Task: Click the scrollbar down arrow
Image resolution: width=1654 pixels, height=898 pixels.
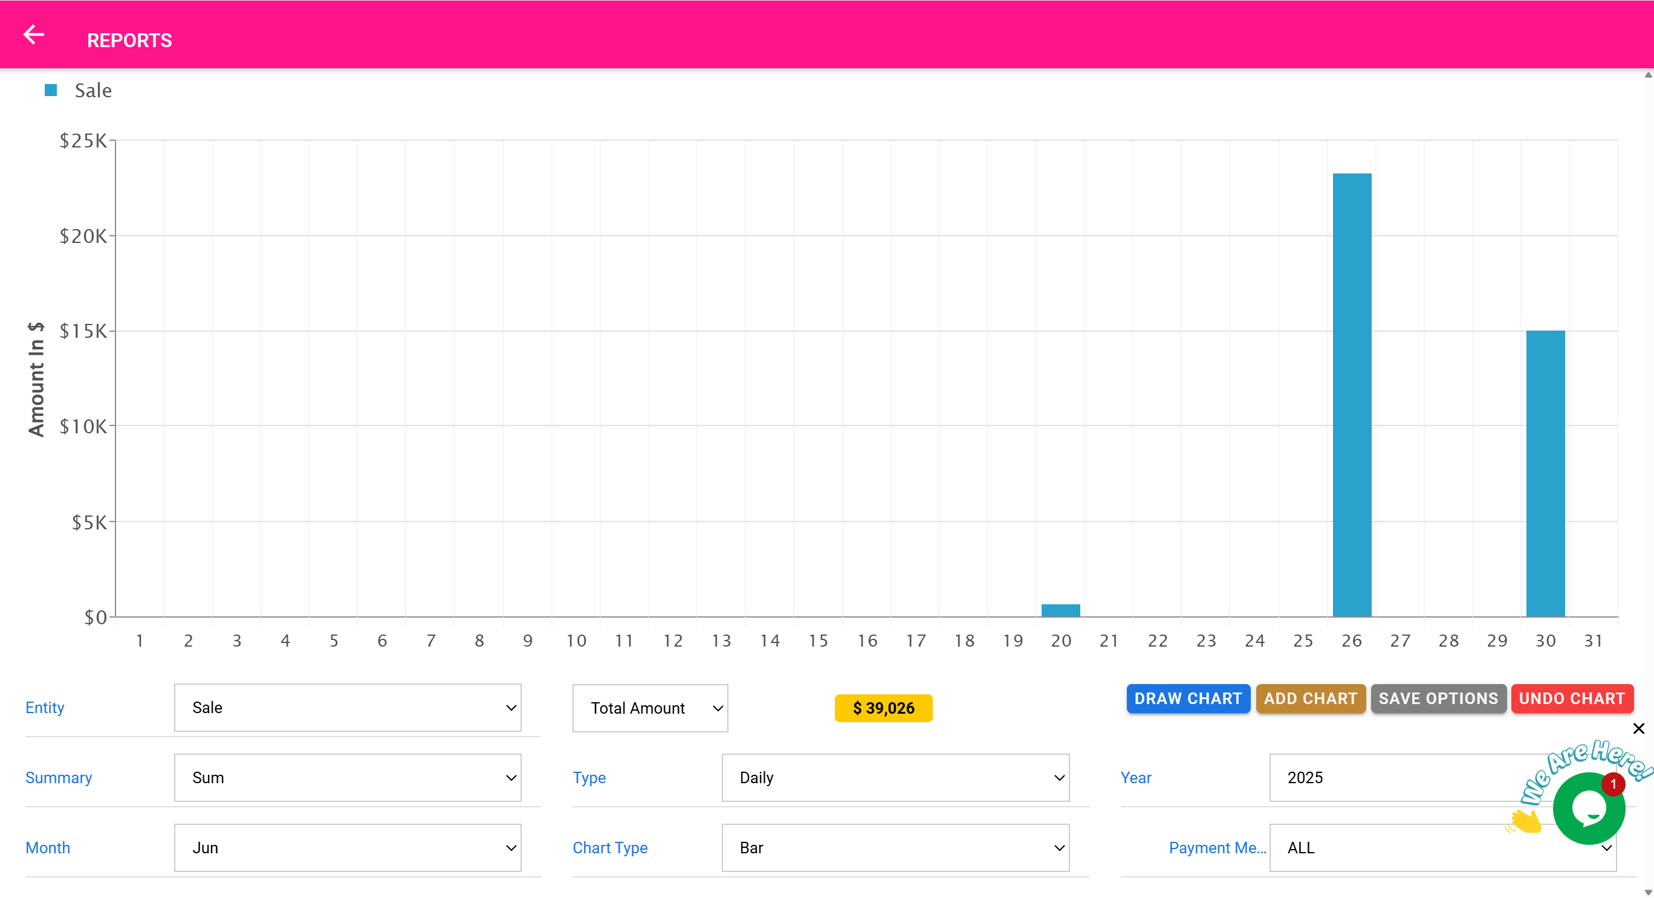Action: click(1647, 892)
